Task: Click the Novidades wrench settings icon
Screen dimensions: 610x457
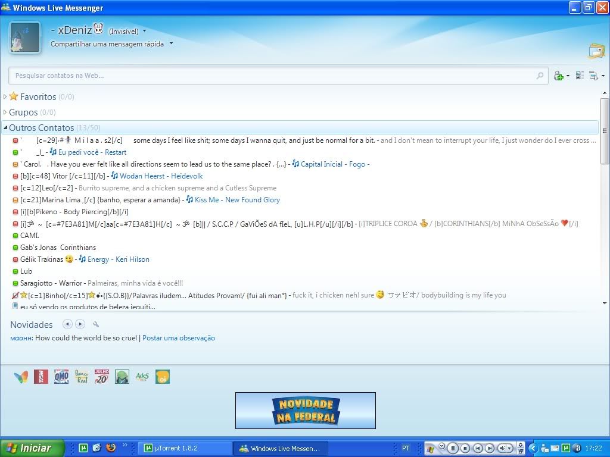Action: pos(96,324)
